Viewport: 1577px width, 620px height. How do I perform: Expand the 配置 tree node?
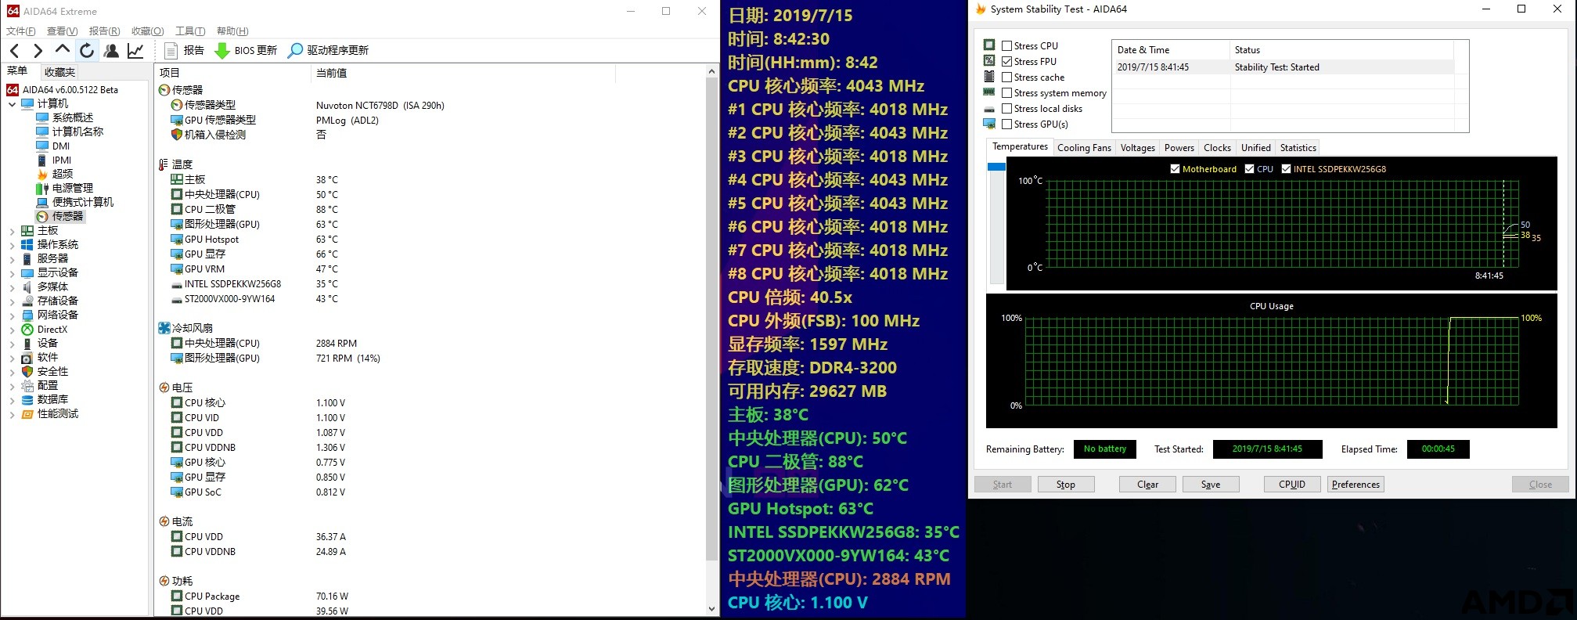point(12,386)
